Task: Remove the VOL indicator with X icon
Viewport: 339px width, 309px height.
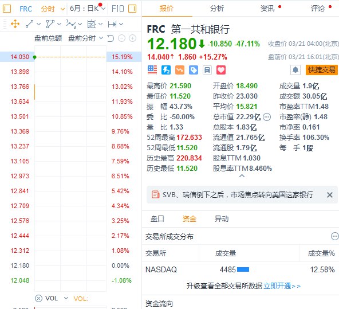Action: tap(38, 299)
